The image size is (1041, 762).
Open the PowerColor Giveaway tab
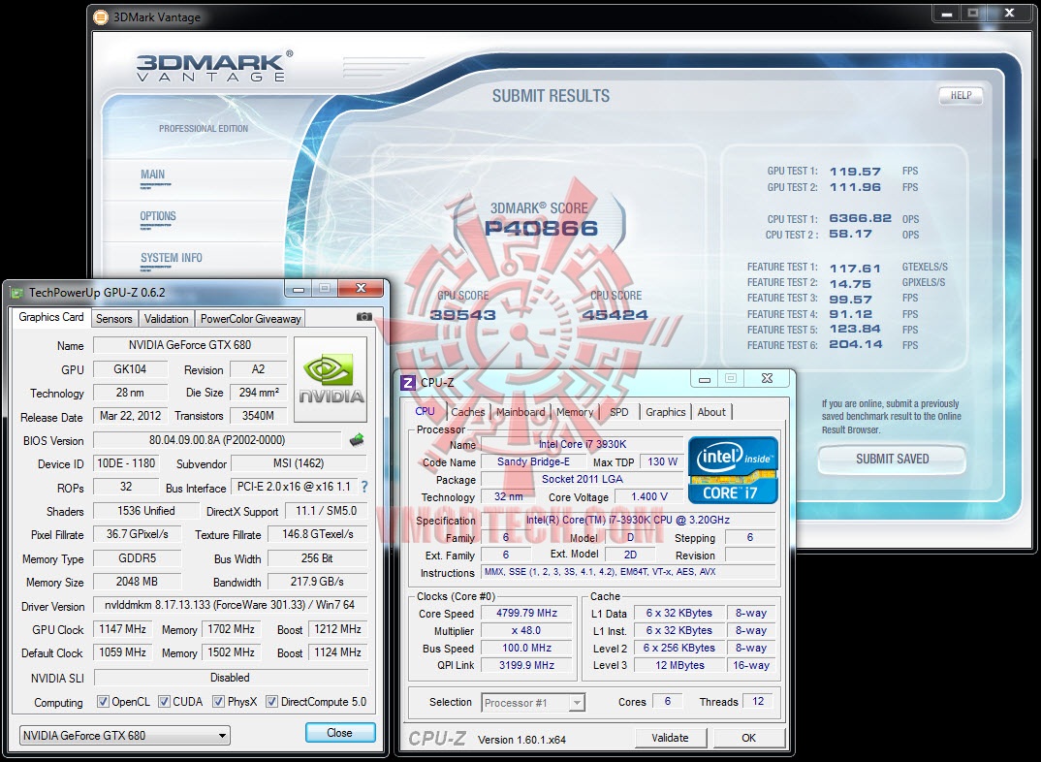click(250, 319)
